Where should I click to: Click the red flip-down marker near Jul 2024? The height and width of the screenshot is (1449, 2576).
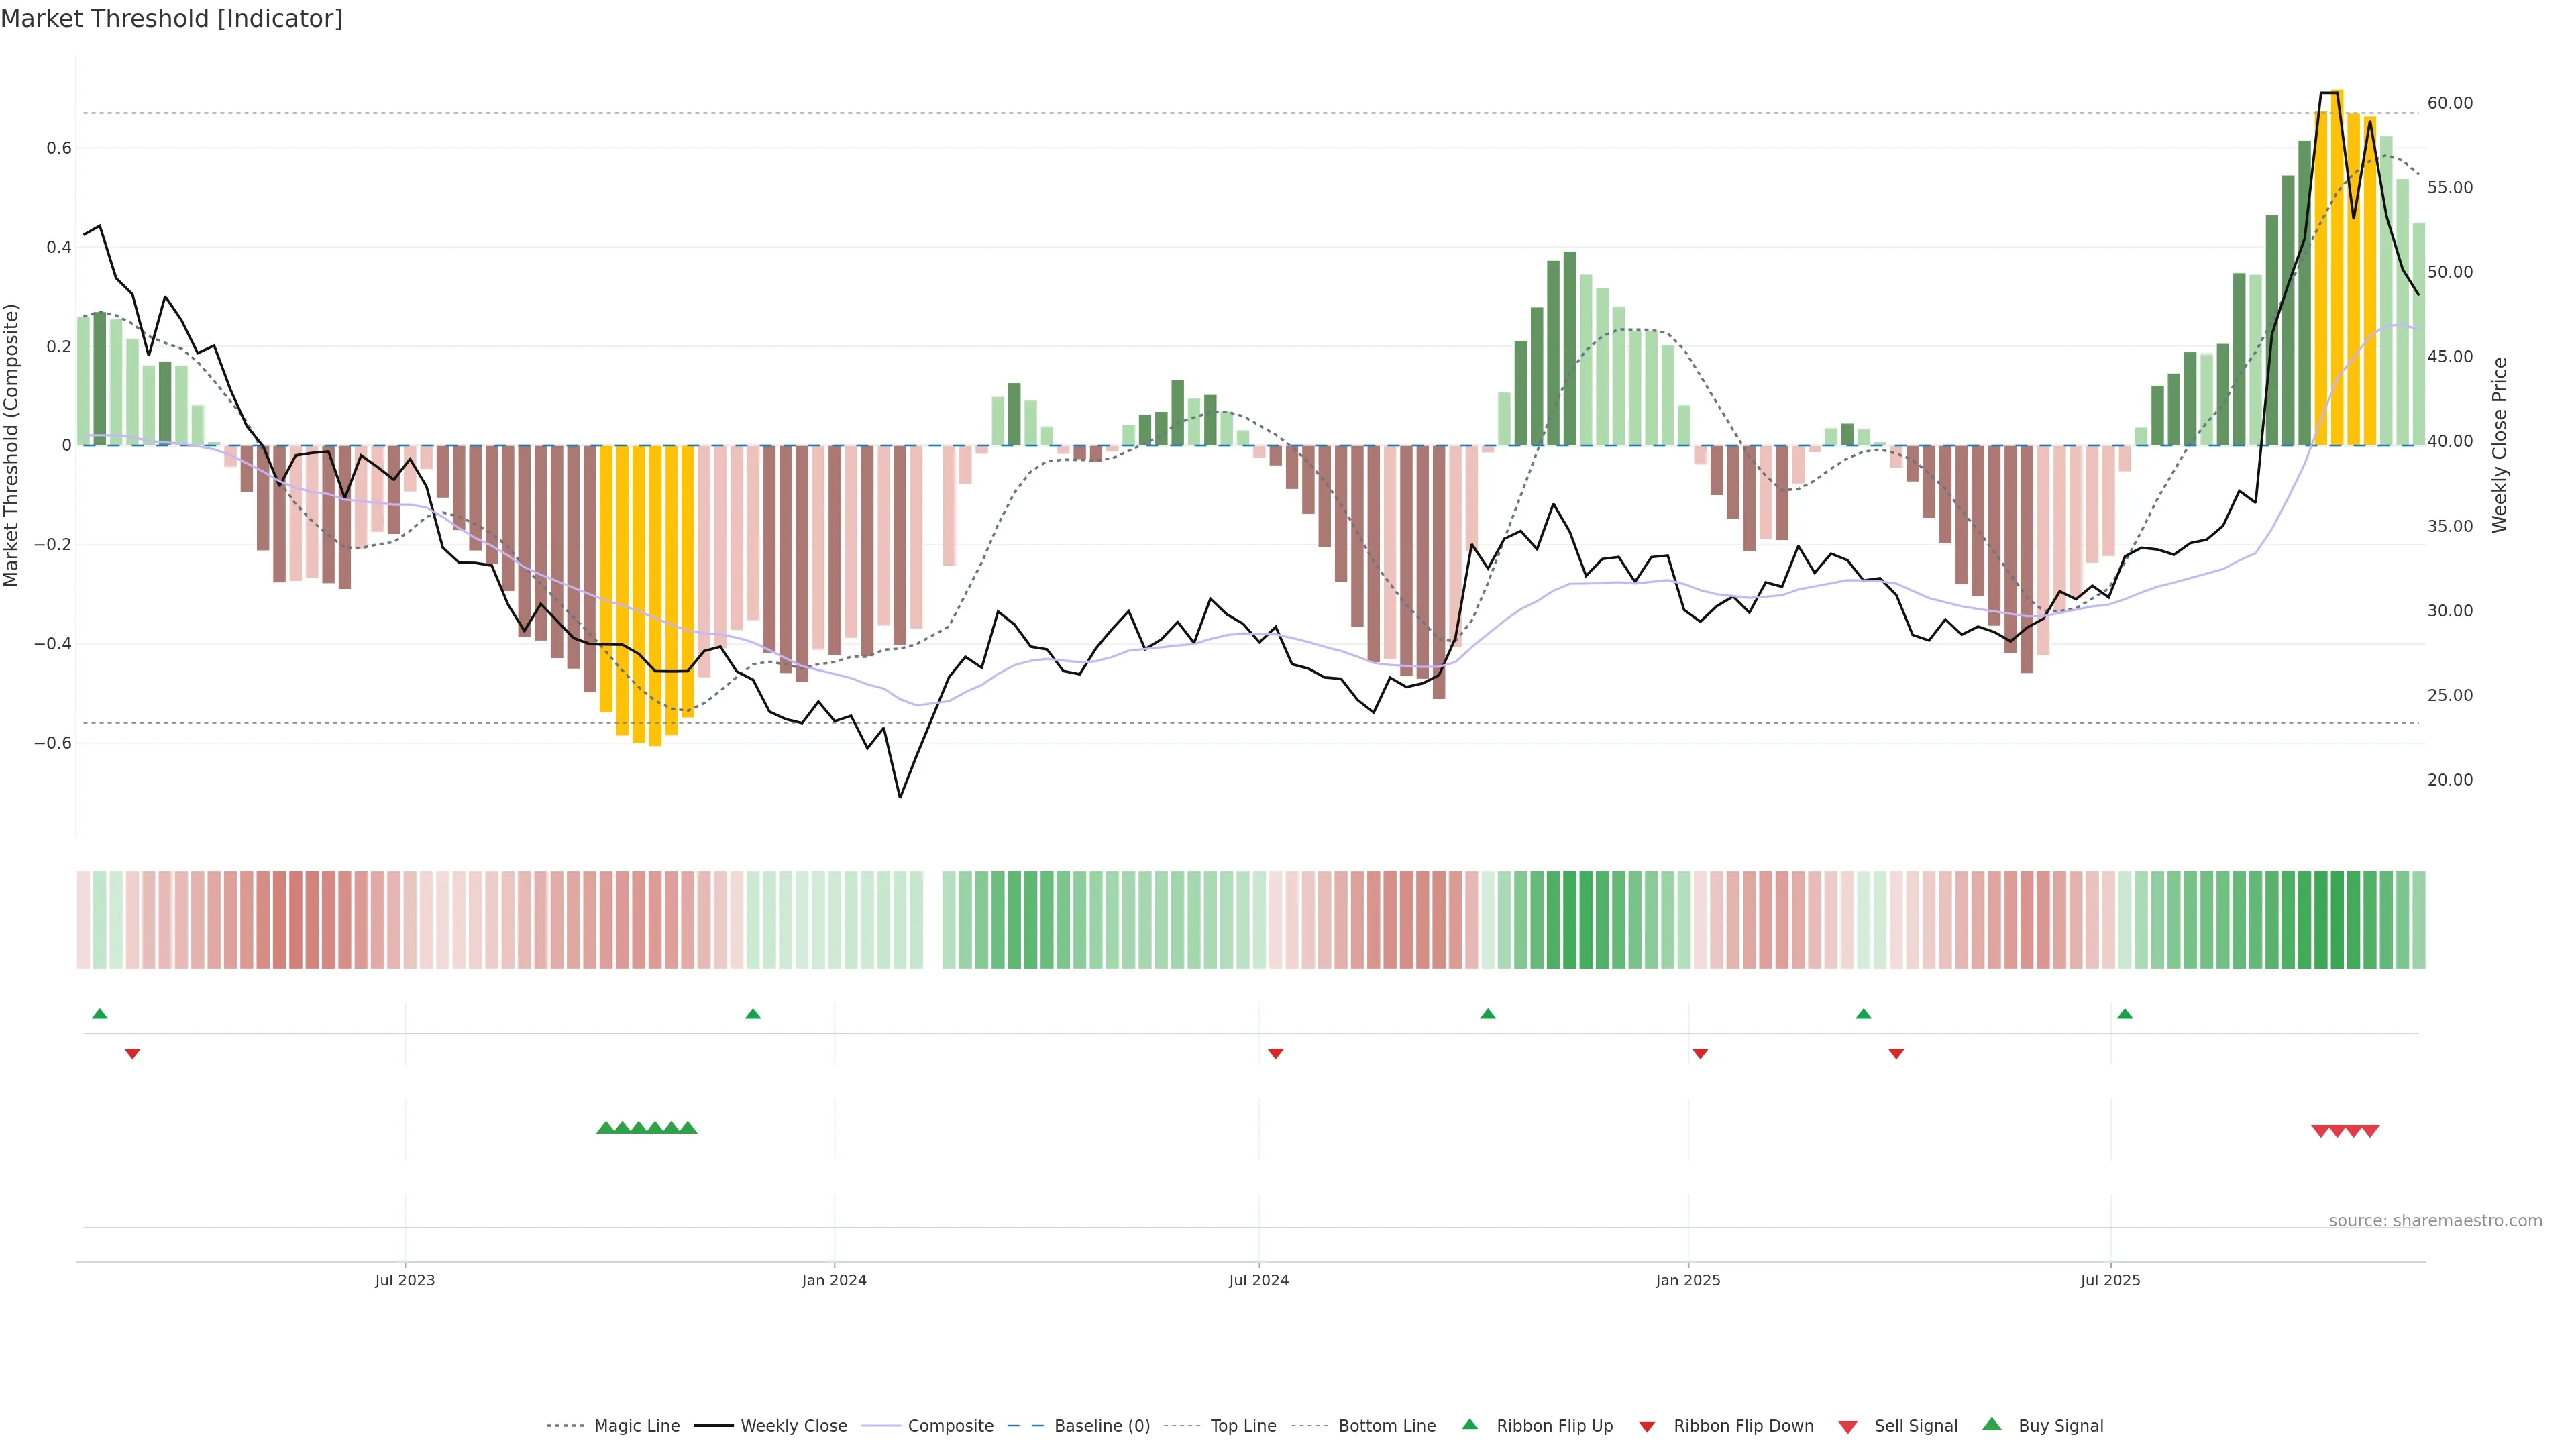coord(1275,1053)
